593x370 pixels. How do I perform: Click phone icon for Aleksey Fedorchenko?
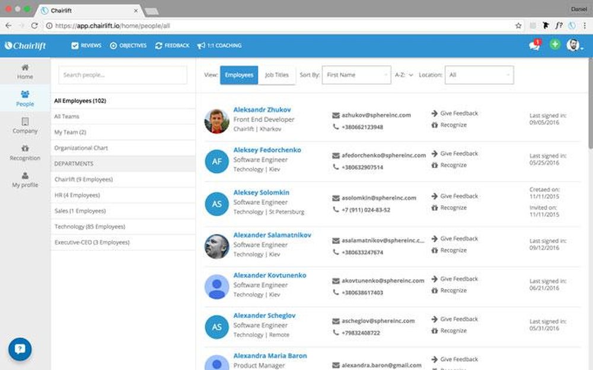click(336, 167)
